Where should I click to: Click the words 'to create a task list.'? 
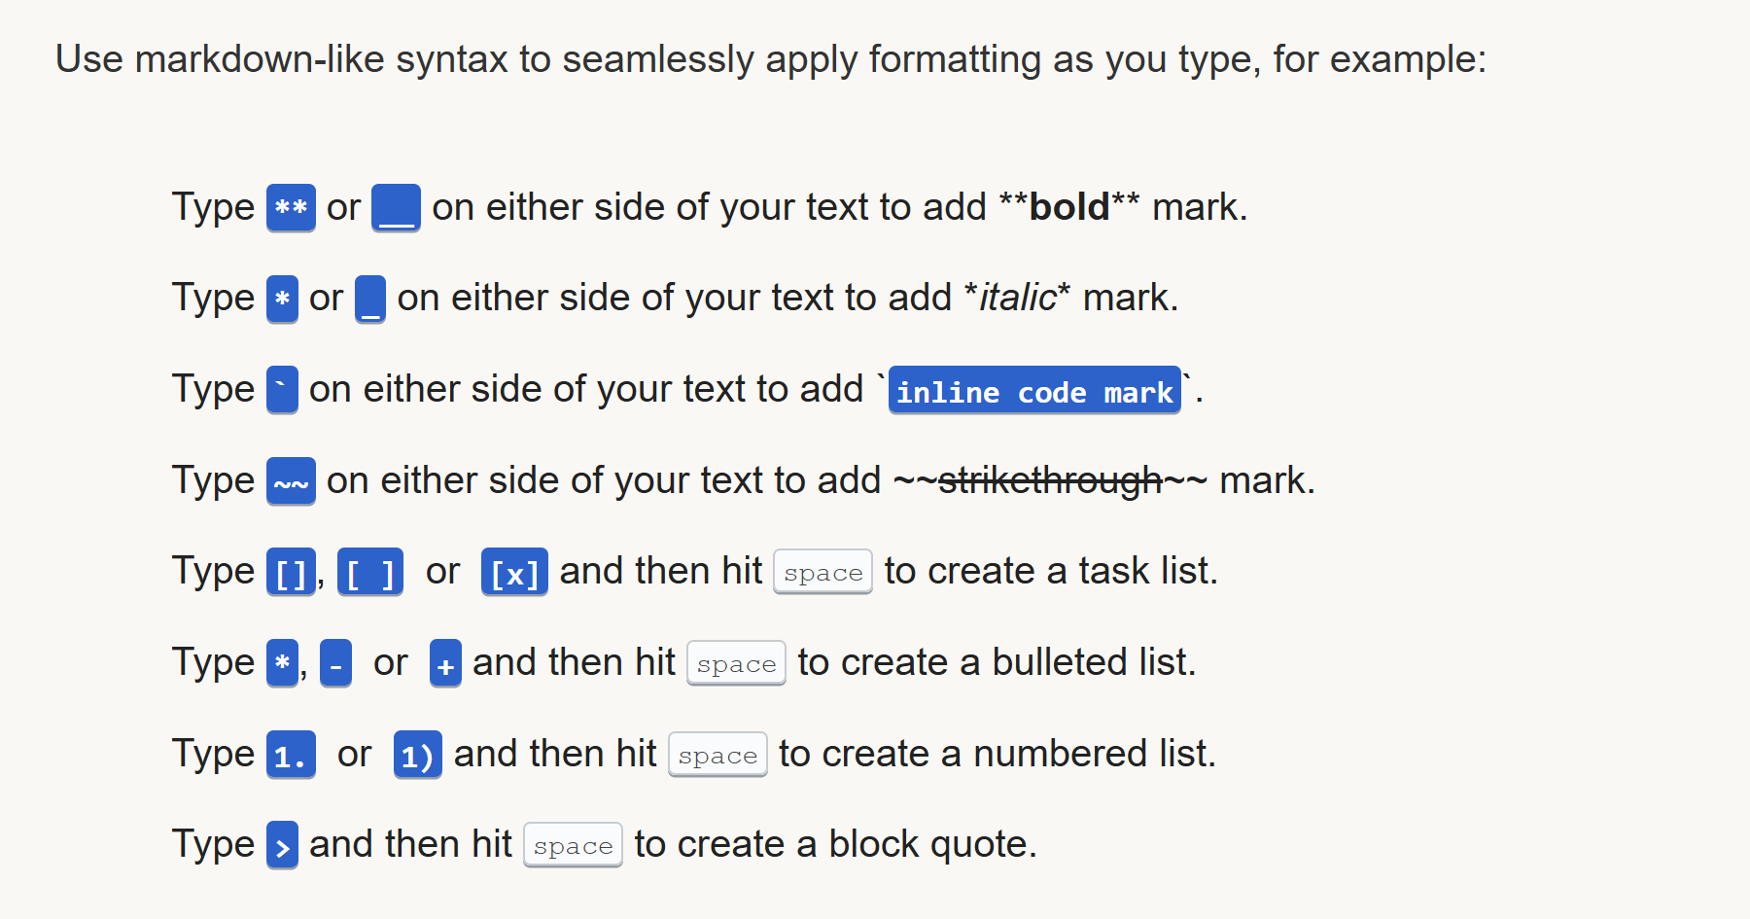(1051, 571)
